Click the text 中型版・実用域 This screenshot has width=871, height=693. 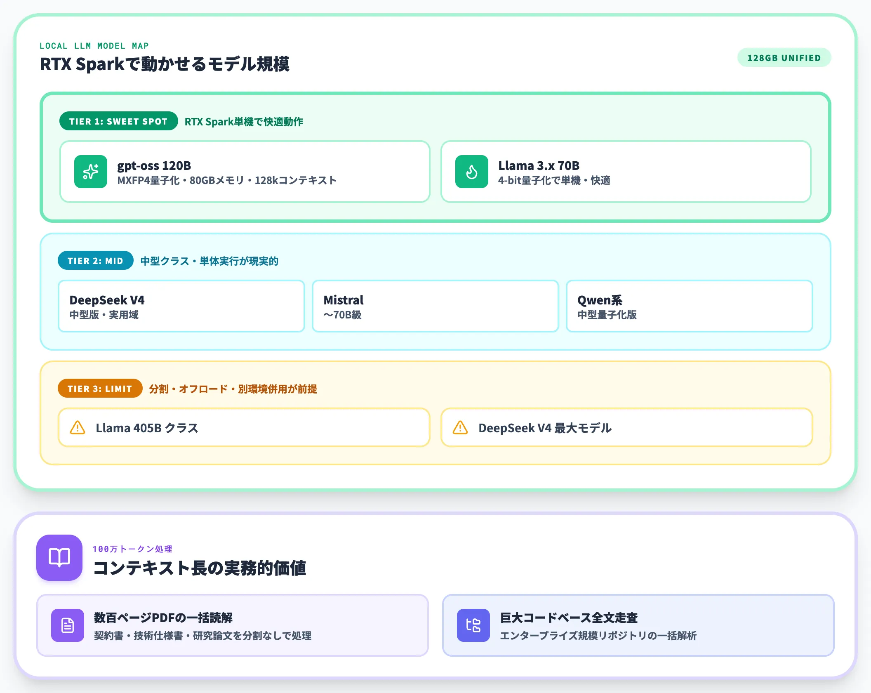(x=104, y=315)
